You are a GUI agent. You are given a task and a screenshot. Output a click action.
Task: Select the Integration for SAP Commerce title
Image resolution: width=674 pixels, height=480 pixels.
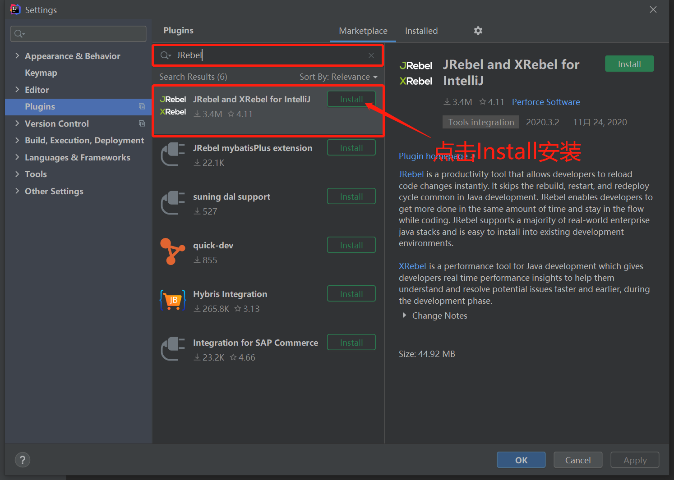tap(255, 343)
